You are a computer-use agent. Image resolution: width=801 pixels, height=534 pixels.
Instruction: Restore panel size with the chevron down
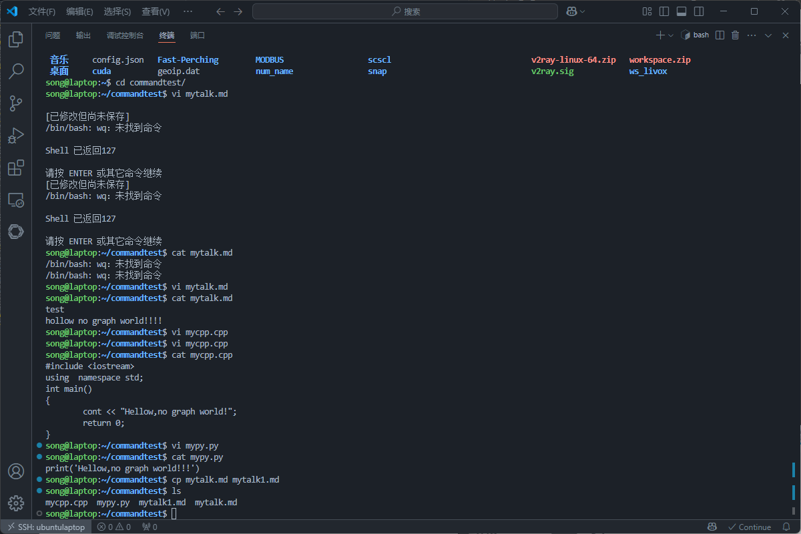[768, 35]
